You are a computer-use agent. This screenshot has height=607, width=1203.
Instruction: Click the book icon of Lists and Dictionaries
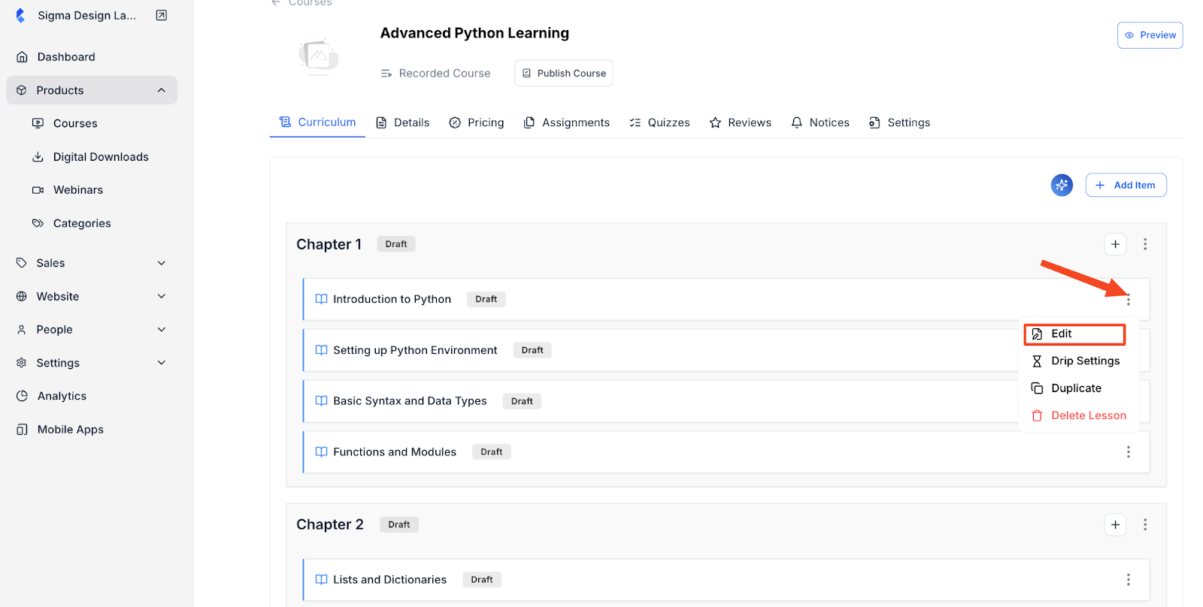pyautogui.click(x=321, y=580)
